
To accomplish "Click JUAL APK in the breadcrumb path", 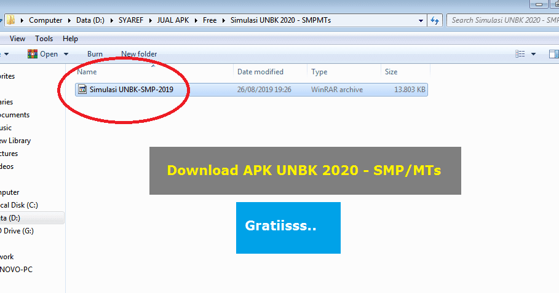I will tap(173, 20).
